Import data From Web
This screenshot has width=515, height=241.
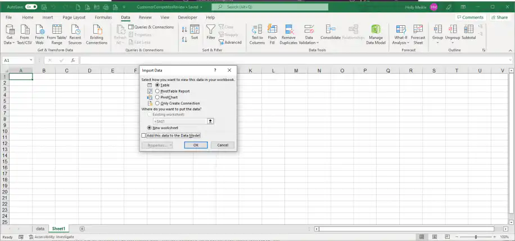pos(39,34)
